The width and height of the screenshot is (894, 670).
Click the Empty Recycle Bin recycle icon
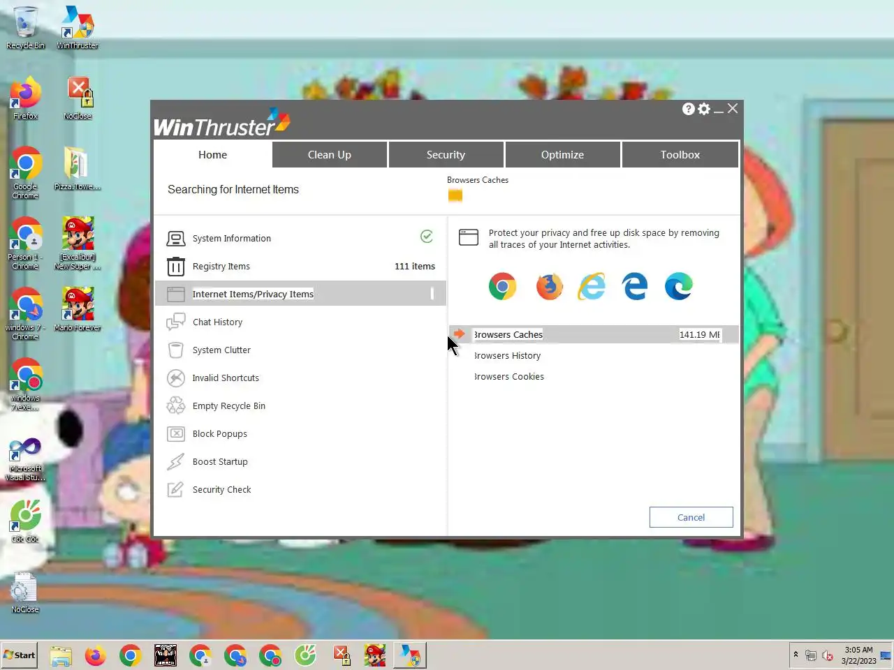[x=176, y=405]
